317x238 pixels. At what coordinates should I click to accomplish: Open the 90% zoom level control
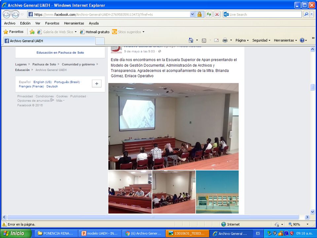(299, 224)
